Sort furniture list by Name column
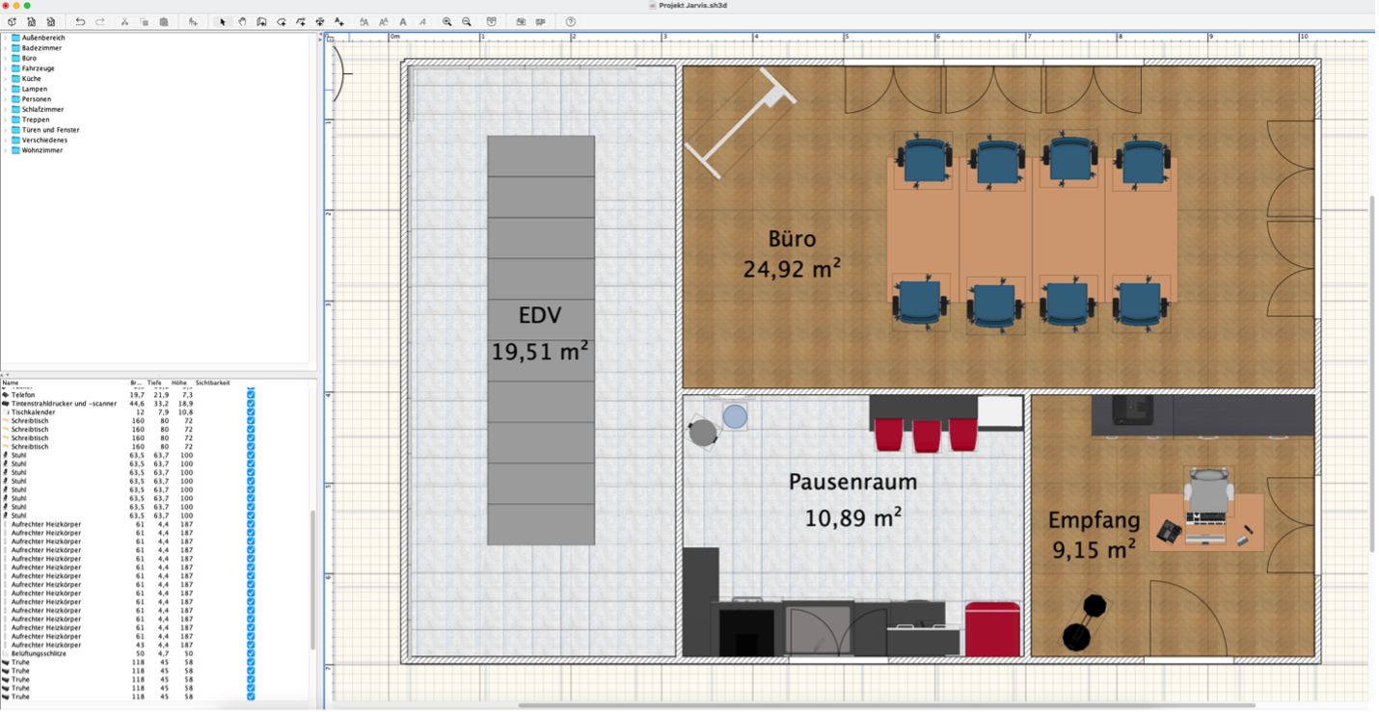 coord(58,382)
